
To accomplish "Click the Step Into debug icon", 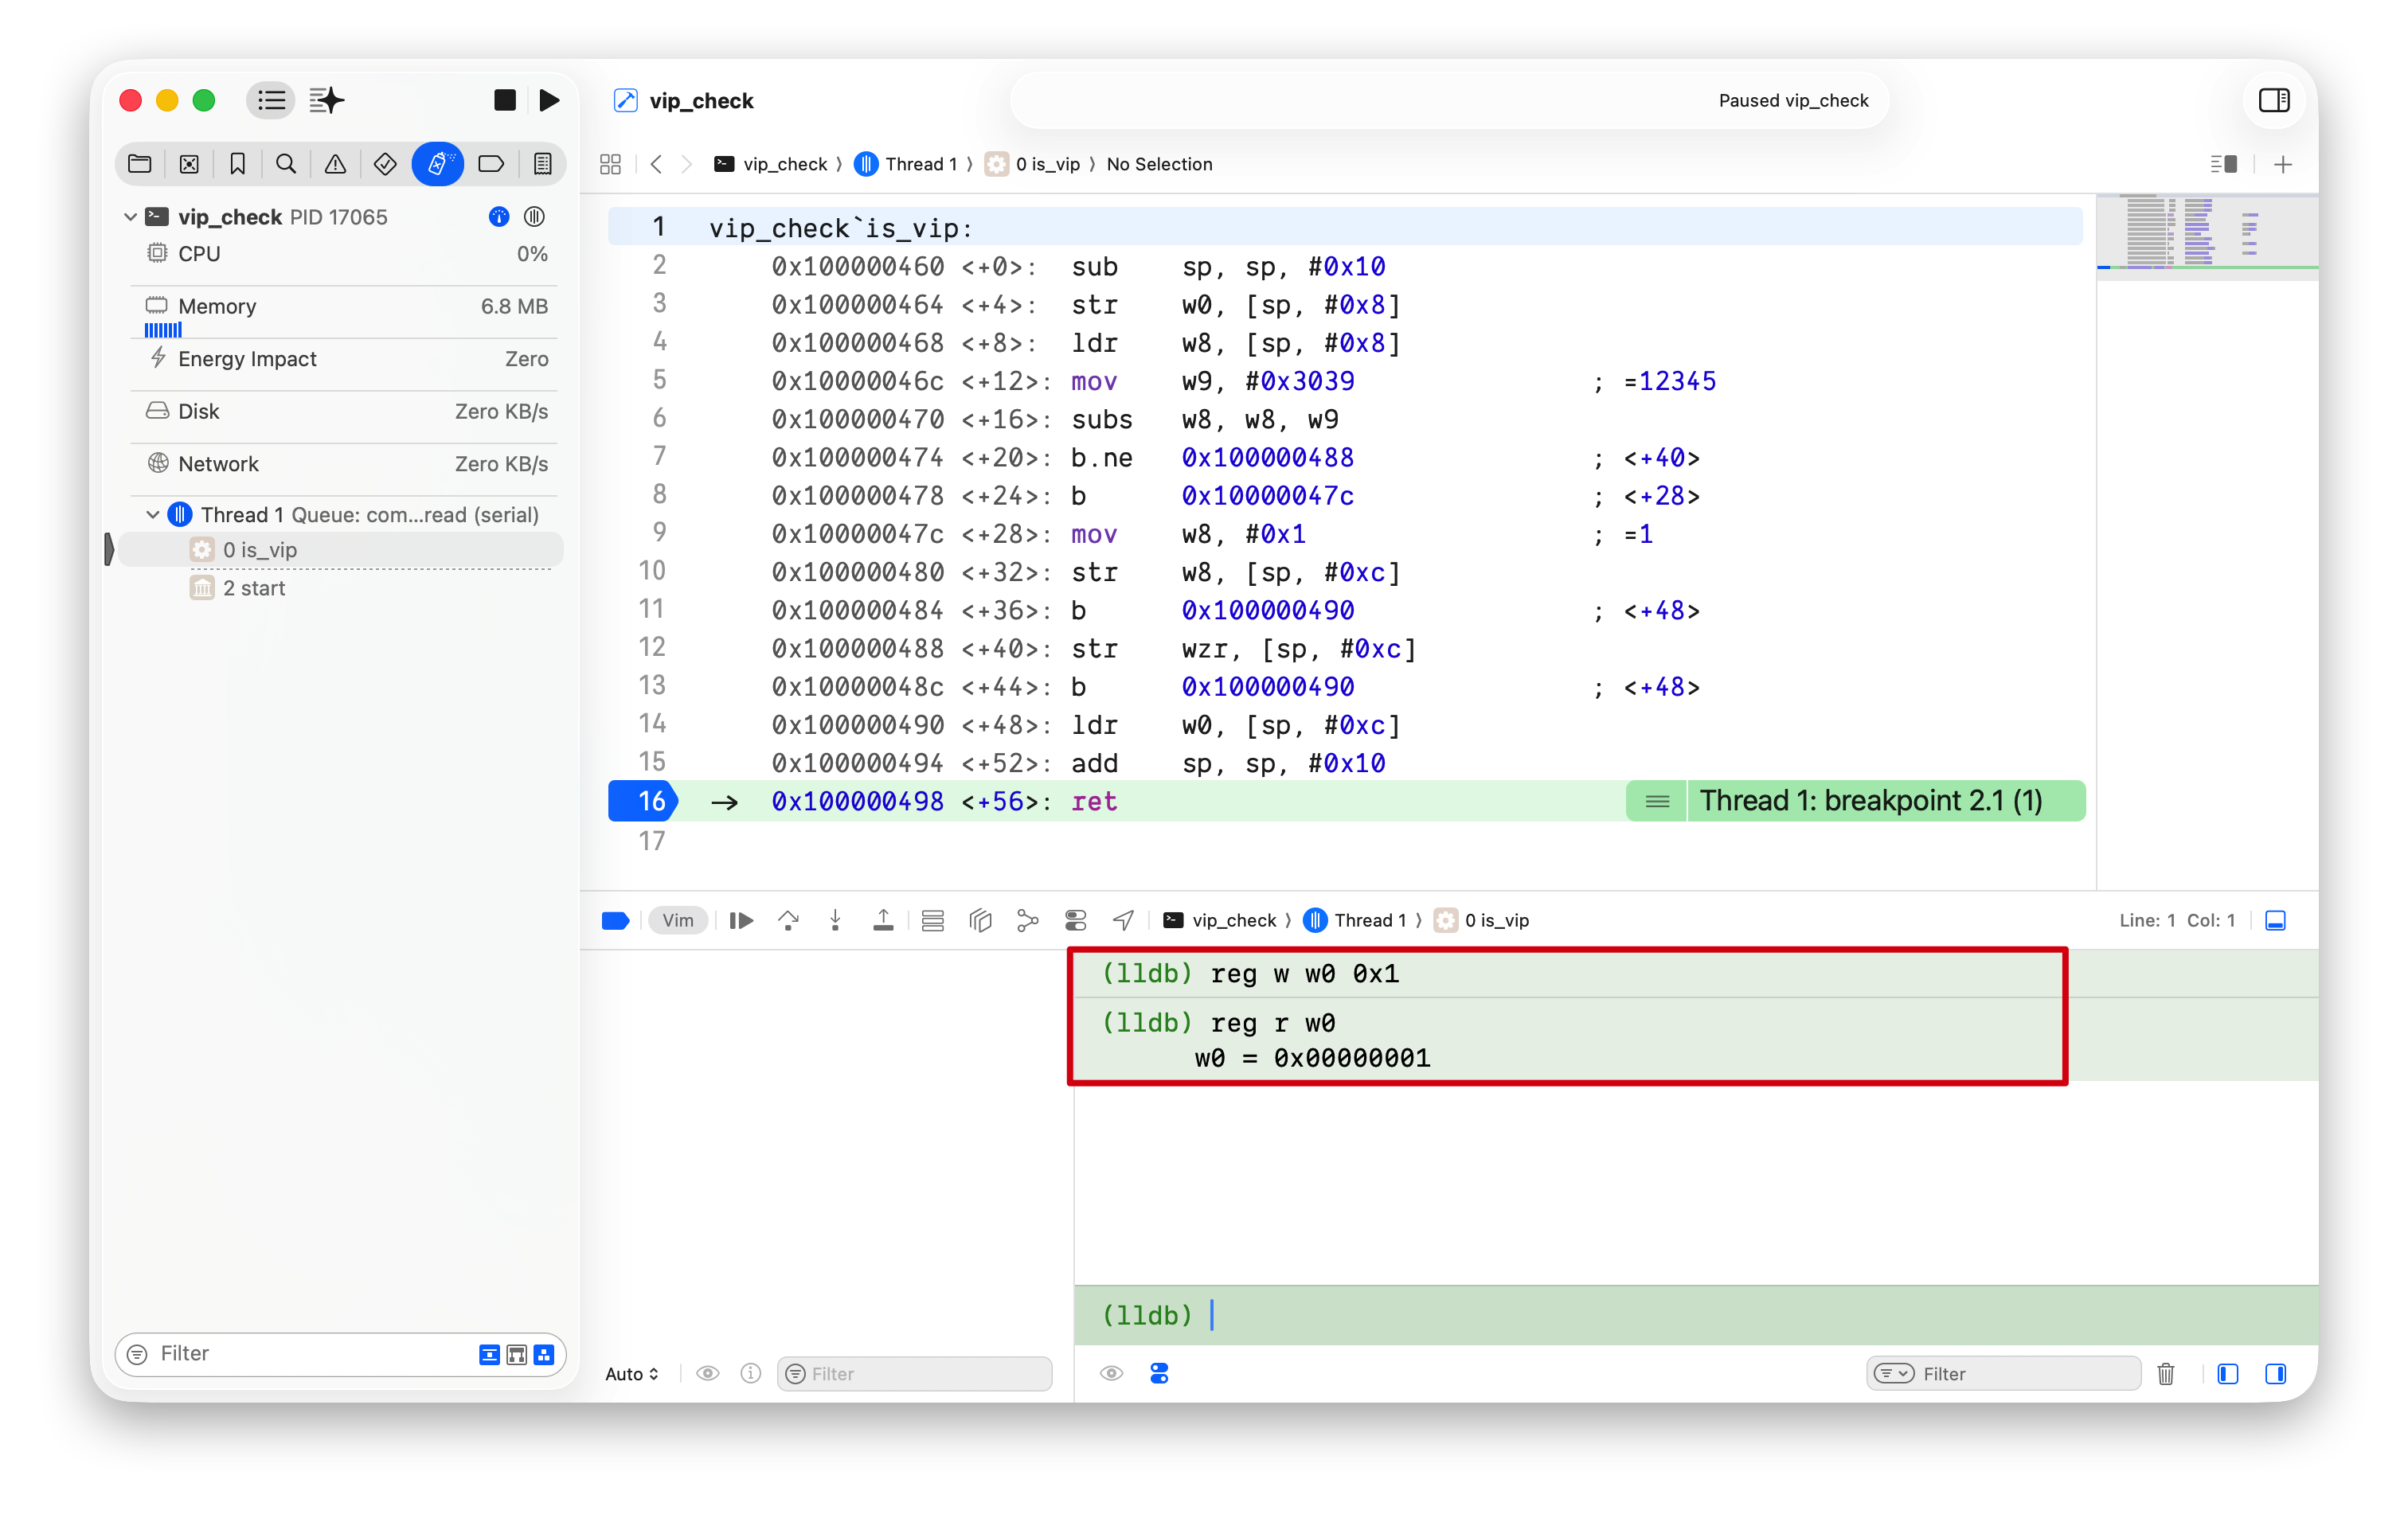I will [835, 920].
